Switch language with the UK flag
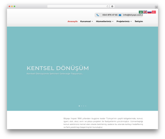This screenshot has height=139, width=165. (145, 12)
